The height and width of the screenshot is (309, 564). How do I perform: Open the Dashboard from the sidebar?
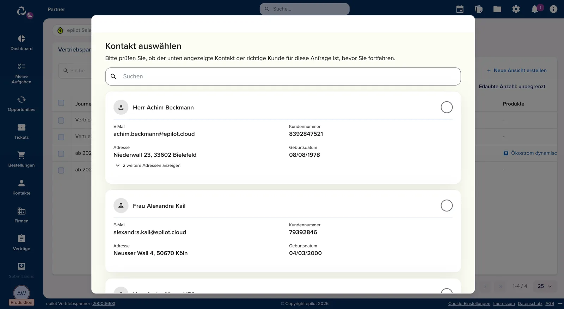[x=22, y=43]
